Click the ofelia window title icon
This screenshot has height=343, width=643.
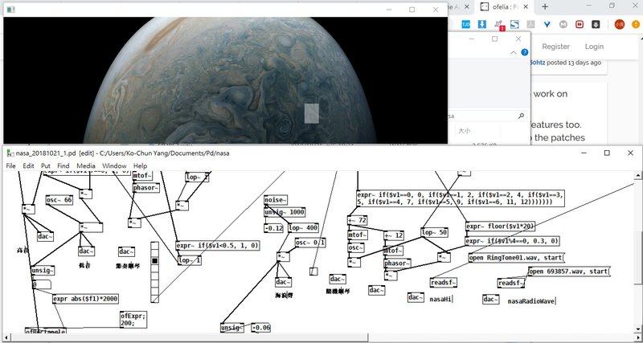click(x=10, y=10)
